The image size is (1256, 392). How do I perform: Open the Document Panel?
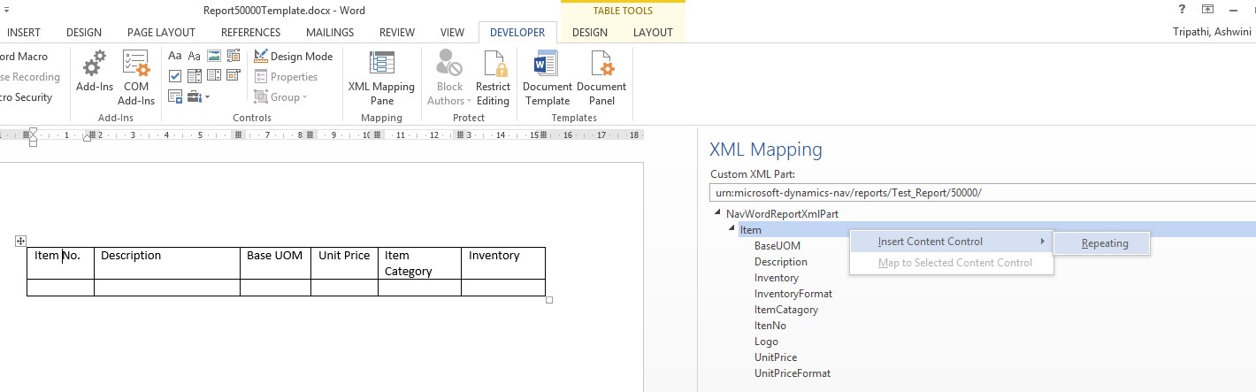pos(601,77)
